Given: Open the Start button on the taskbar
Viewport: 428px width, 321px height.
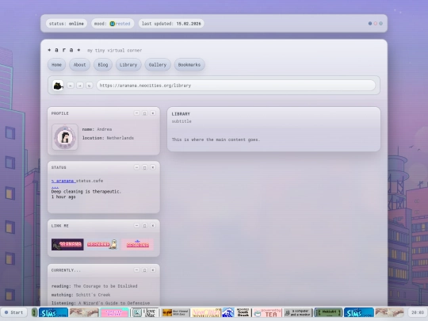Looking at the screenshot, I should (x=14, y=312).
